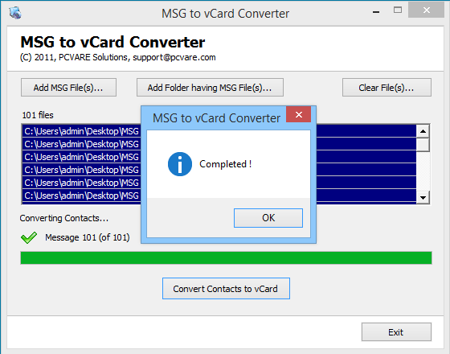This screenshot has height=354, width=450.
Task: Click the Clear File(s) button
Action: tap(387, 88)
